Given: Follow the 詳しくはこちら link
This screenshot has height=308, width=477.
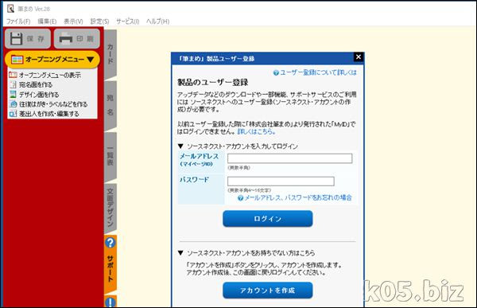Looking at the screenshot, I should [257, 131].
